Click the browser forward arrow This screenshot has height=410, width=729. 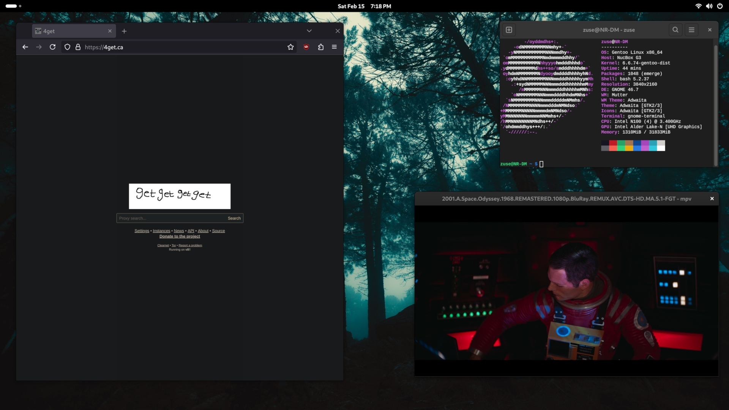39,47
